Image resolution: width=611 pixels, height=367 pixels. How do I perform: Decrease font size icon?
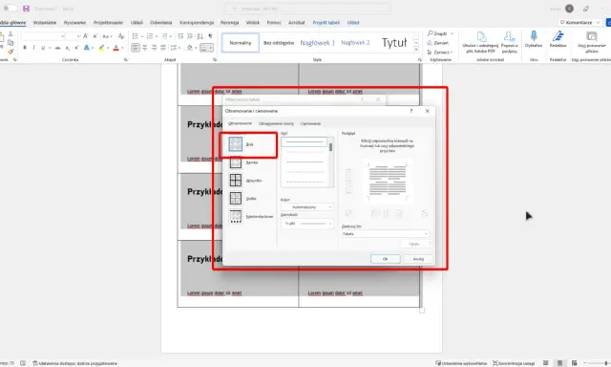click(x=95, y=36)
